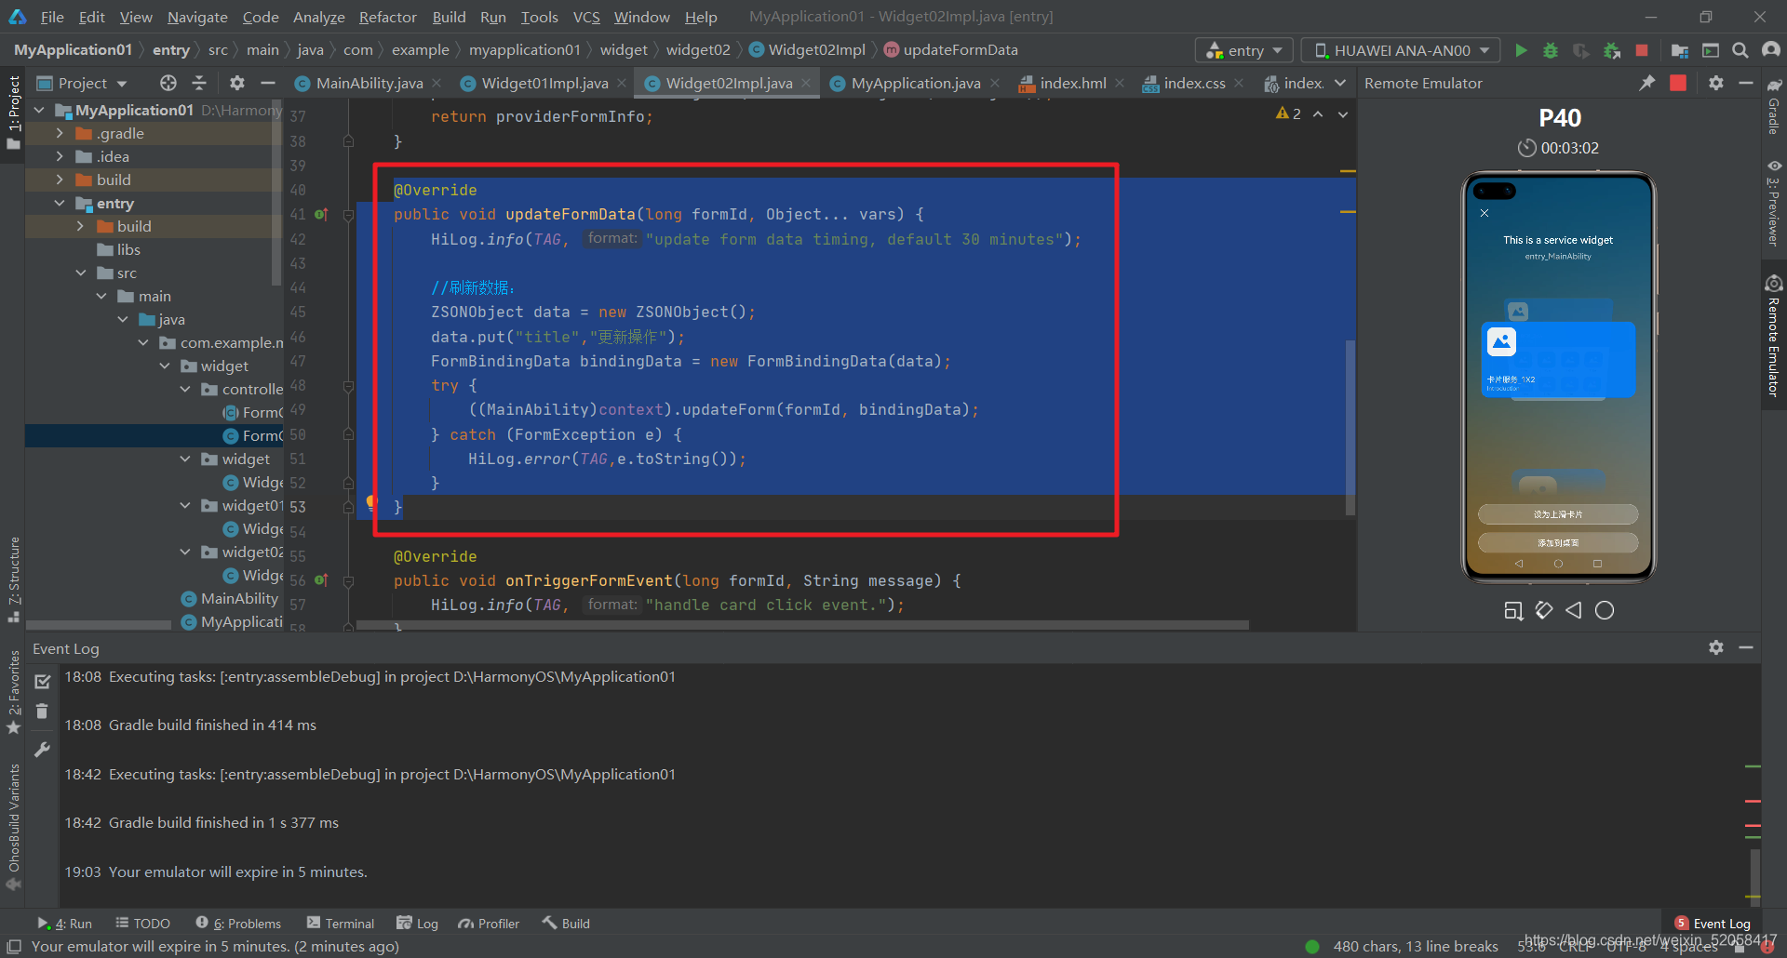Screen dimensions: 1787x958
Task: Switch to the Widget01Impl.java tab
Action: click(x=544, y=83)
